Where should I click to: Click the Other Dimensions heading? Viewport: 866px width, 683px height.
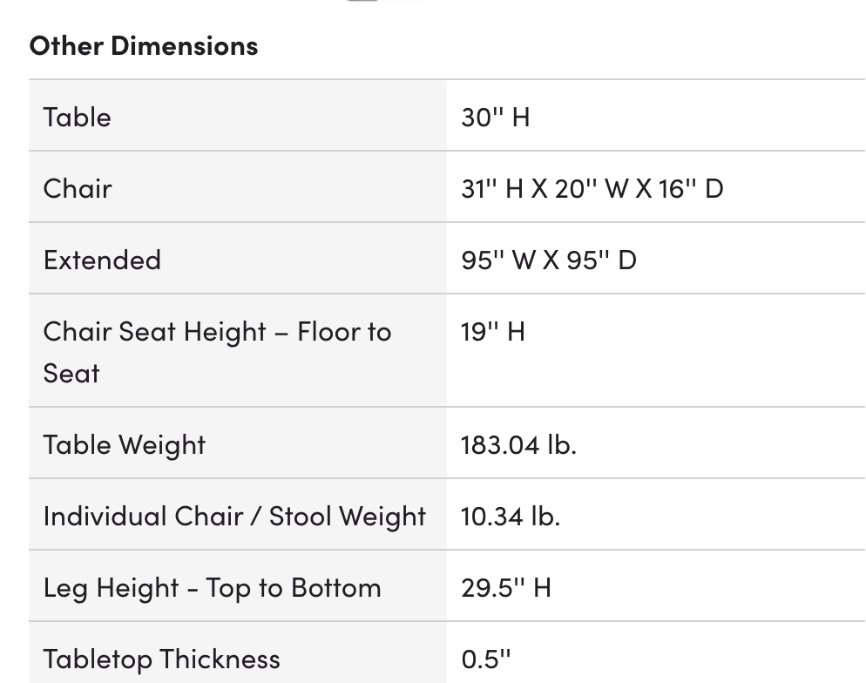(x=144, y=45)
